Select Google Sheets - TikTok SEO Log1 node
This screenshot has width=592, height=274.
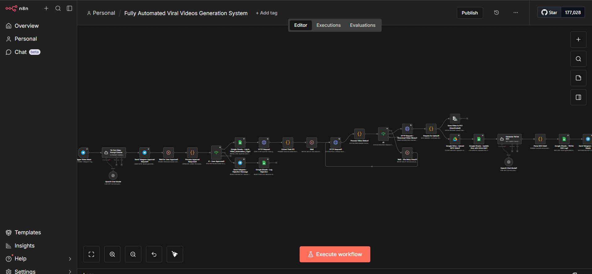pyautogui.click(x=564, y=139)
